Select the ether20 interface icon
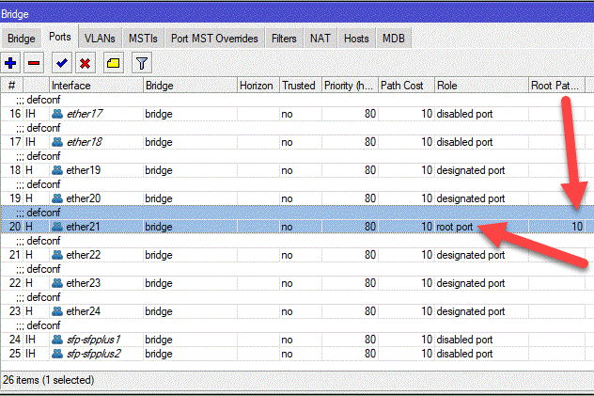The width and height of the screenshot is (594, 396). 57,198
